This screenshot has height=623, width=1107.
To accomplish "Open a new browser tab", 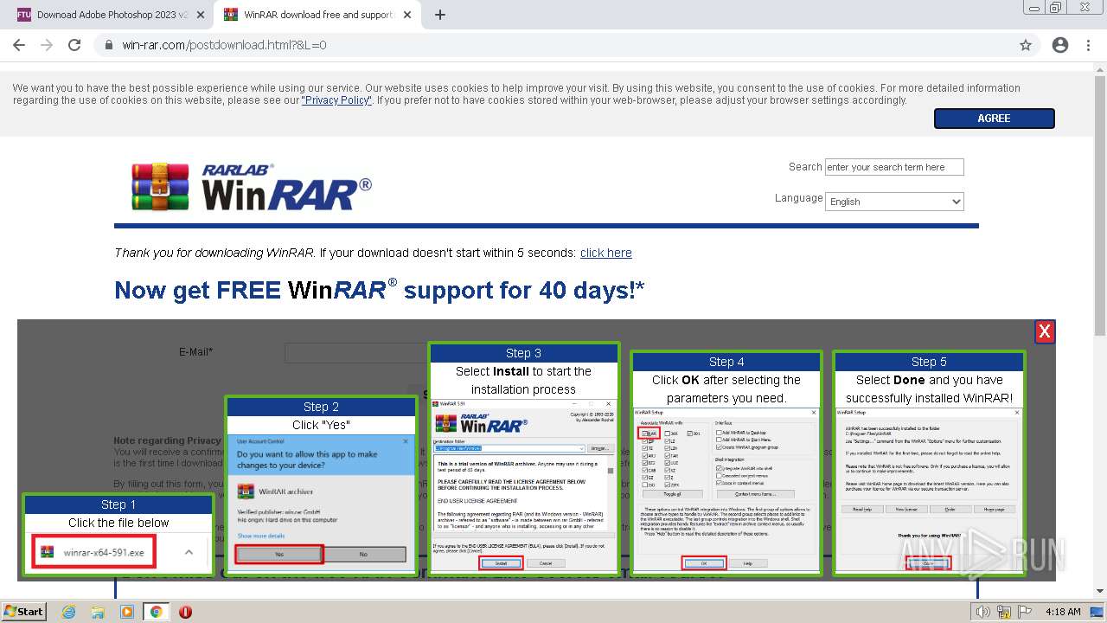I will 439,15.
